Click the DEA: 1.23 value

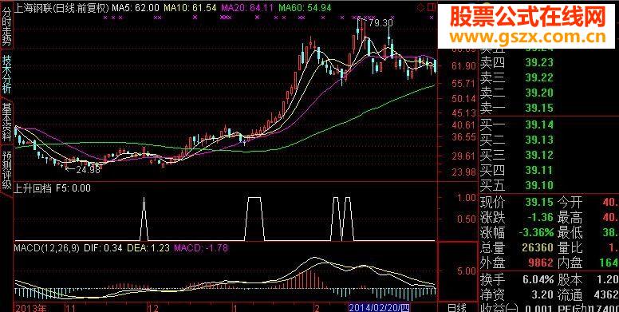pyautogui.click(x=148, y=248)
